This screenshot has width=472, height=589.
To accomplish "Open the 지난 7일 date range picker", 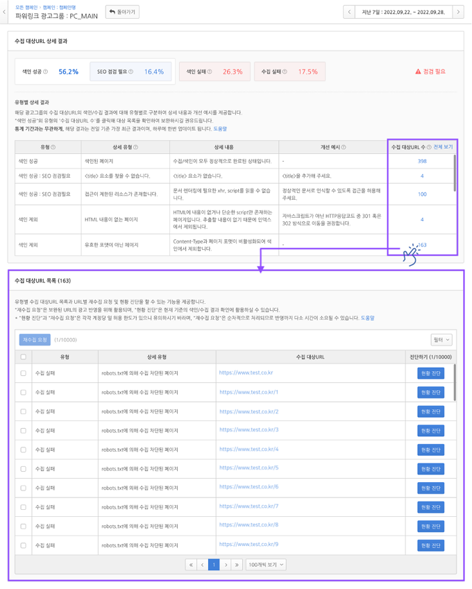I will [403, 12].
